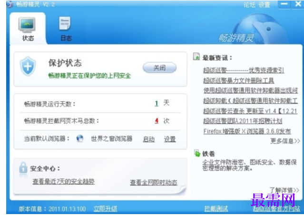The width and height of the screenshot is (304, 215).
Task: Click the 版本信息 2011.01.13.100 text
Action: [52, 209]
